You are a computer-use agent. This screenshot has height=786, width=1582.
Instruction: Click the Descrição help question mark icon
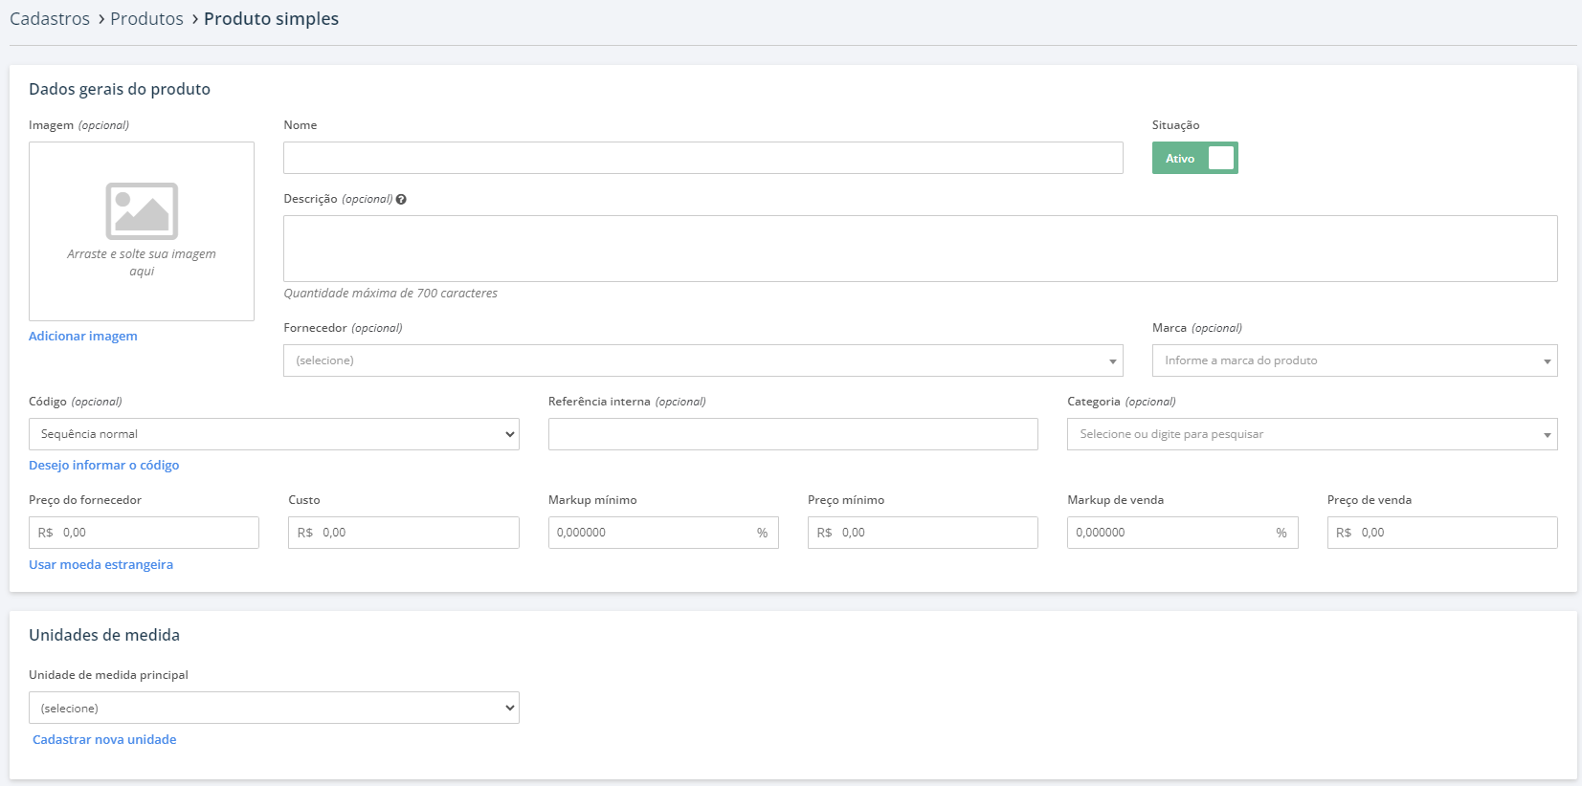[x=401, y=199]
